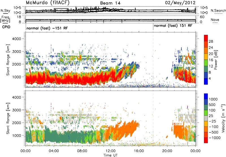The height and width of the screenshot is (157, 226).
Task: Click the 04:00 time tick label
Action: (x=54, y=151)
